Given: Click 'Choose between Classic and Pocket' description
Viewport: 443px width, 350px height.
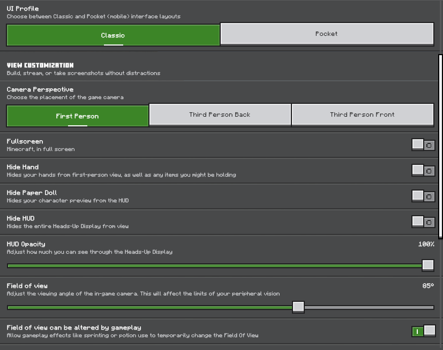Looking at the screenshot, I should [x=94, y=17].
